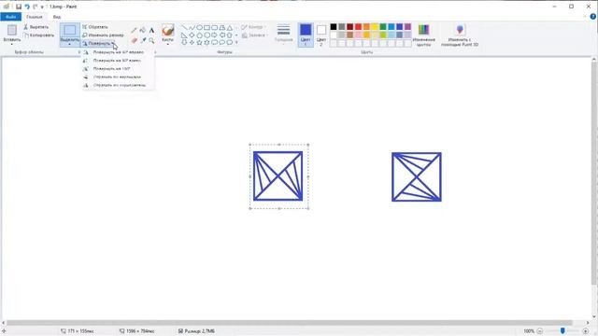Select the Pentagon shape
Screen dimensions: 598x336
tap(199, 35)
